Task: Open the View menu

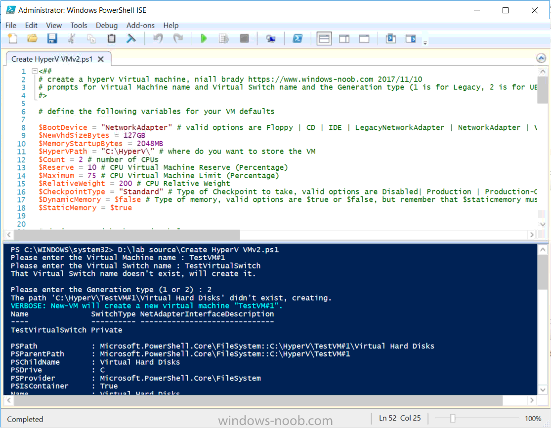Action: 54,25
